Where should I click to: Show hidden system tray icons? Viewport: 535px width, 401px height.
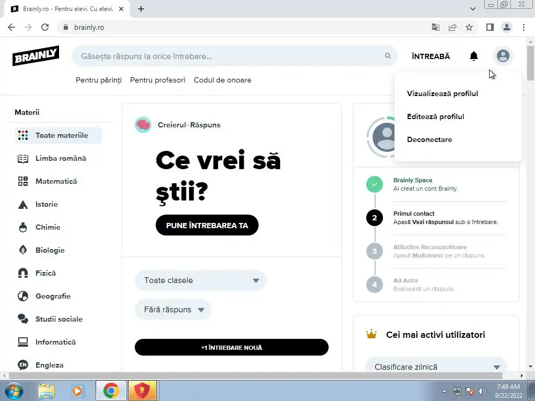pos(444,391)
